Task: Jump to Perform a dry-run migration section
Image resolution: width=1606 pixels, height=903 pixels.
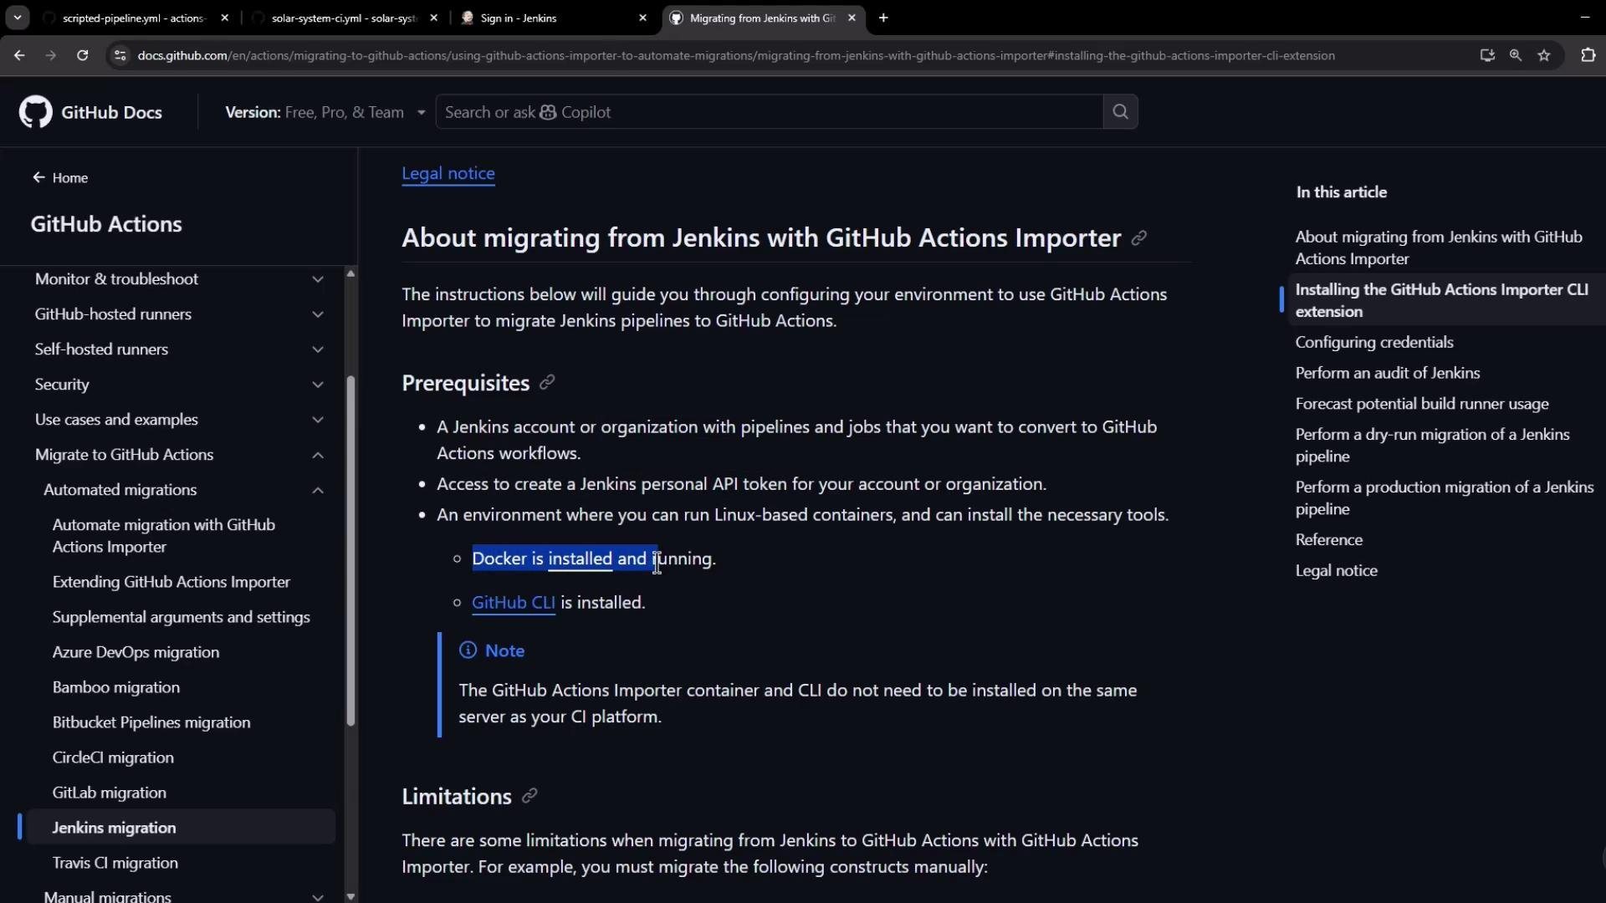Action: (x=1433, y=446)
